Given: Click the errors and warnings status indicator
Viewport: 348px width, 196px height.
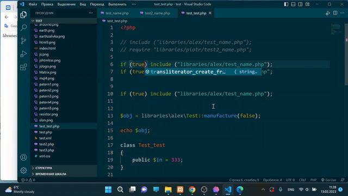Looking at the screenshot, I should point(28,180).
